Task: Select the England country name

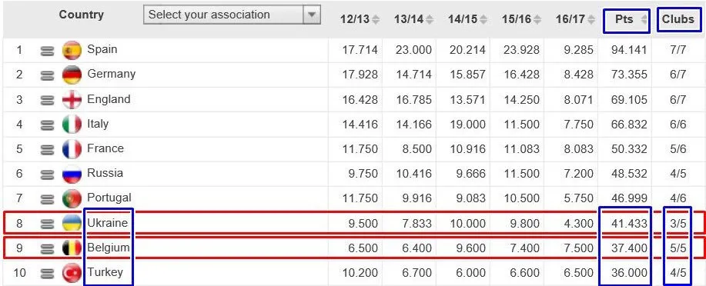Action: 109,99
